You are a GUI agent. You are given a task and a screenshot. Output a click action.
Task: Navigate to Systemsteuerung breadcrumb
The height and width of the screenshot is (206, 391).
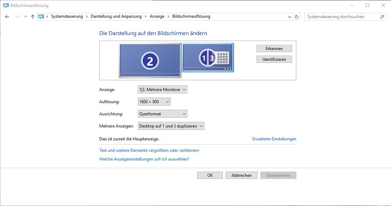(67, 16)
